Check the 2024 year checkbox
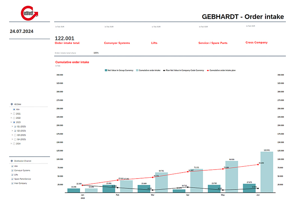The height and width of the screenshot is (203, 293). coord(14,144)
